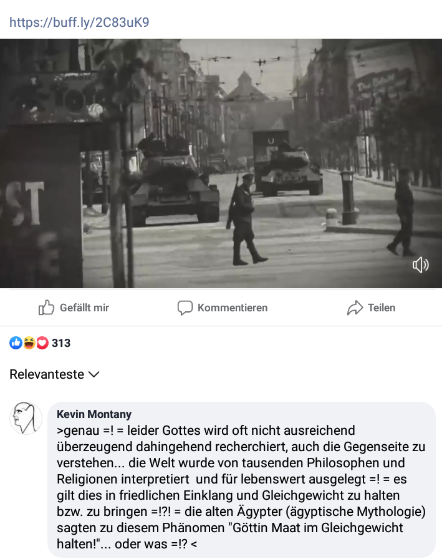The height and width of the screenshot is (559, 442).
Task: Click the tank on the video's left side
Action: point(174,180)
